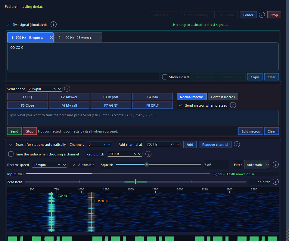Click info icon after Send macros when pressed
This screenshot has width=289, height=241.
(x=233, y=105)
